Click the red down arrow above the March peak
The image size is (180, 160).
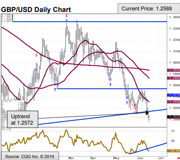pos(67,16)
